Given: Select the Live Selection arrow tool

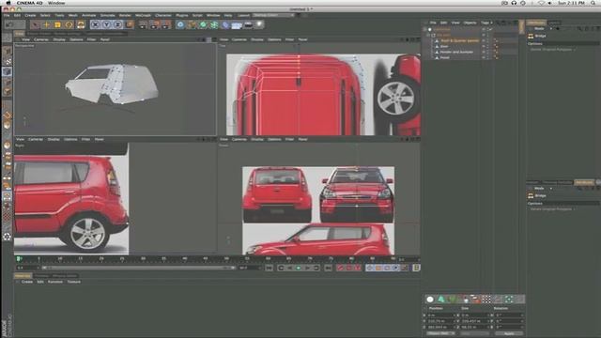Looking at the screenshot, I should (35, 25).
